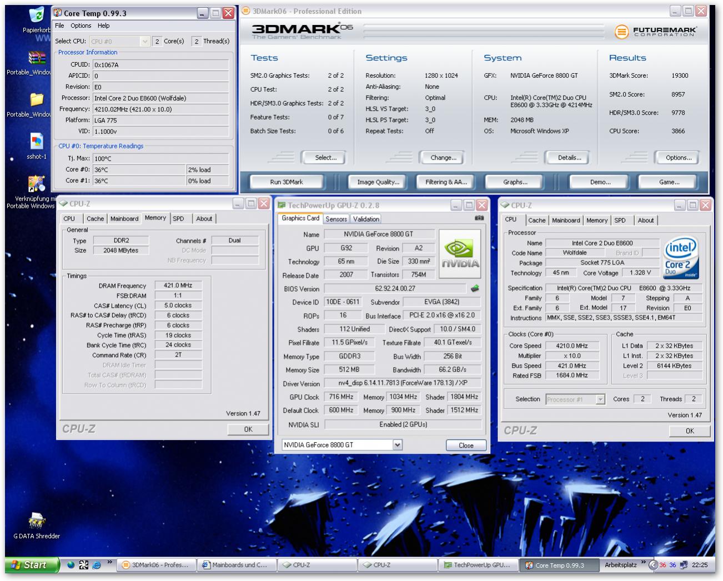Click the first blue globe quick launch icon
The image size is (723, 581).
pyautogui.click(x=71, y=565)
